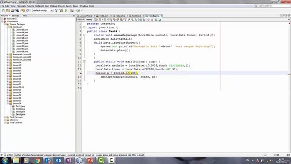The height and width of the screenshot is (164, 291).
Task: Open Windows Explorer from the taskbar
Action: click(16, 160)
